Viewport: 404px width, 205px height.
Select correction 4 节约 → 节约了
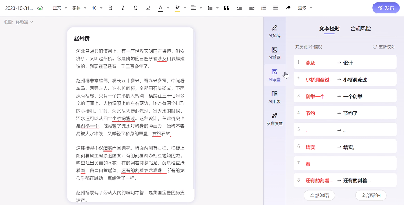[x=345, y=113]
